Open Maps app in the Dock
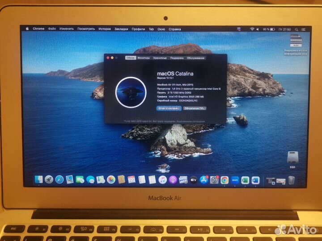The height and width of the screenshot is (241, 322). coord(101,180)
